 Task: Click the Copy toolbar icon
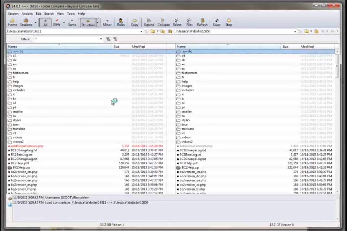pyautogui.click(x=134, y=22)
